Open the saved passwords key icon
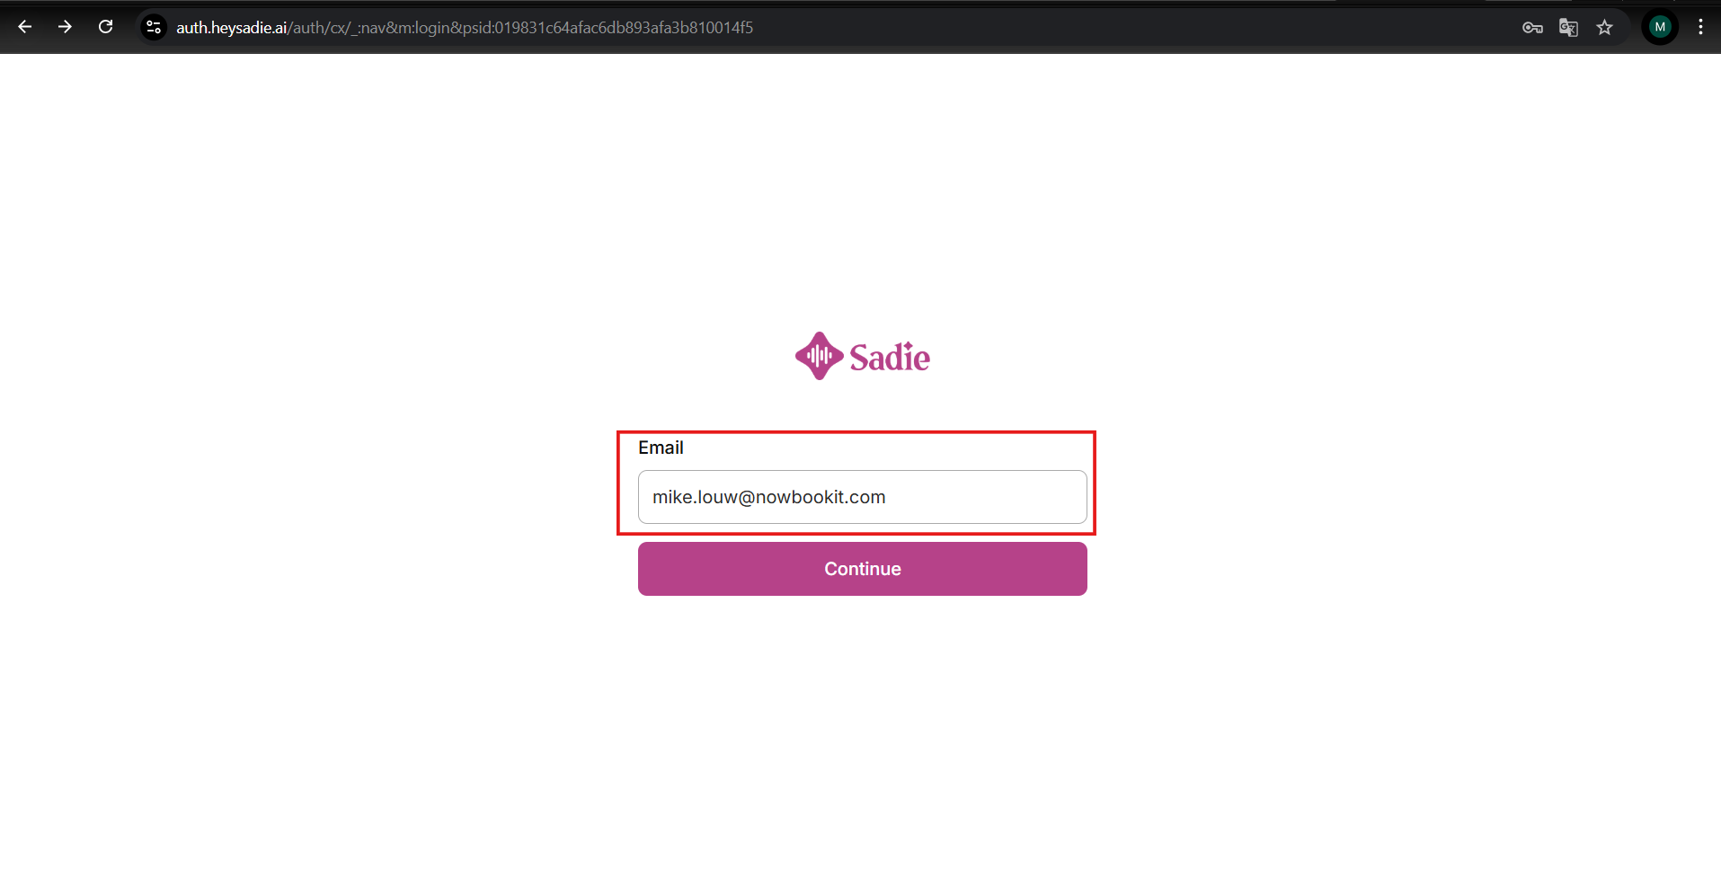This screenshot has width=1721, height=869. click(x=1532, y=28)
